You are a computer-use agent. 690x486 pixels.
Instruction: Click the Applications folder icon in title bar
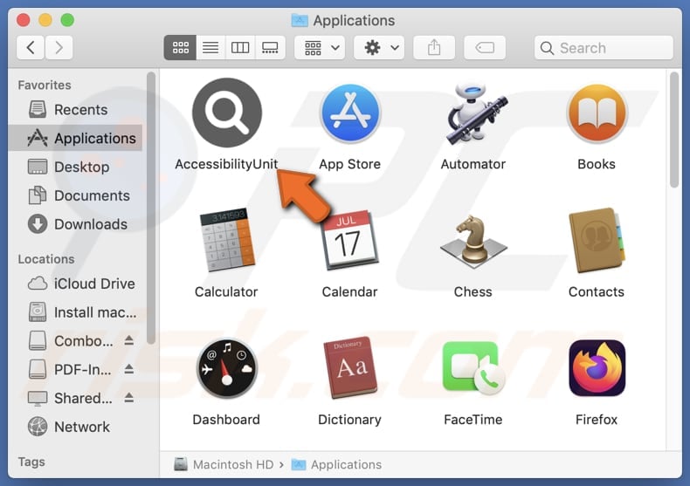(300, 20)
